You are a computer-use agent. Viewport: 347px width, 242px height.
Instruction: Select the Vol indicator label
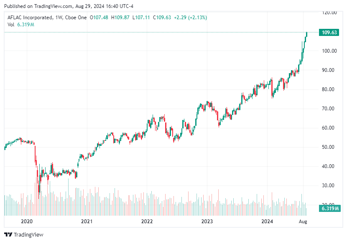click(10, 25)
